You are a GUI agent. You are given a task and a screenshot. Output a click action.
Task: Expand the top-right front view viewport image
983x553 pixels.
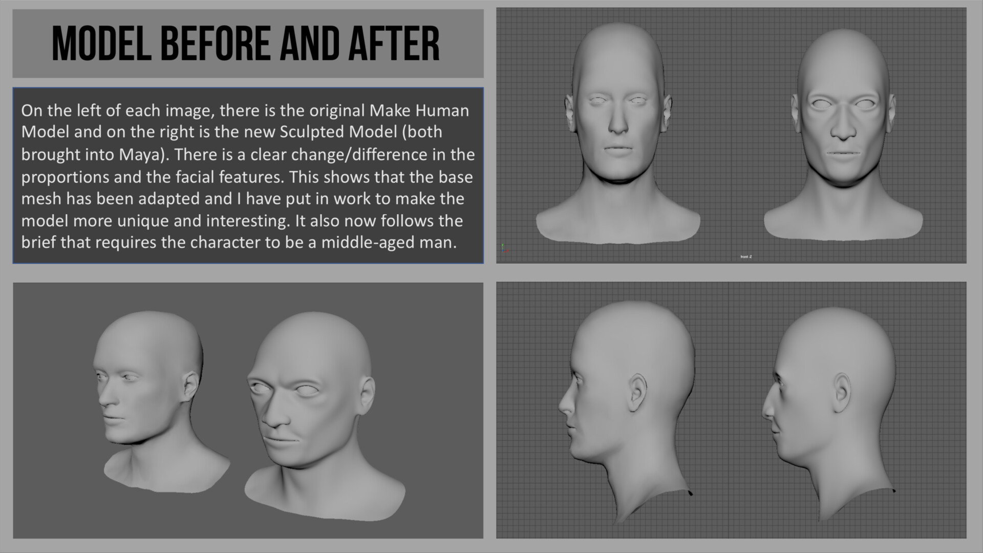click(737, 133)
